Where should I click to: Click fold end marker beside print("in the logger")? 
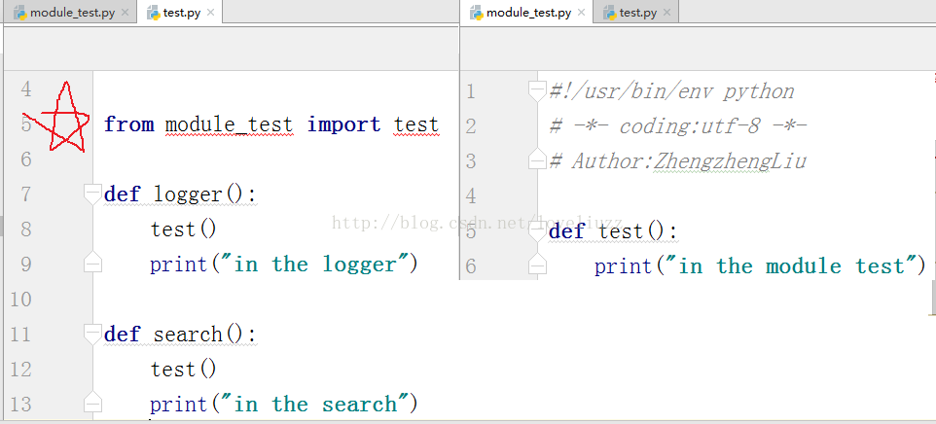coord(92,264)
